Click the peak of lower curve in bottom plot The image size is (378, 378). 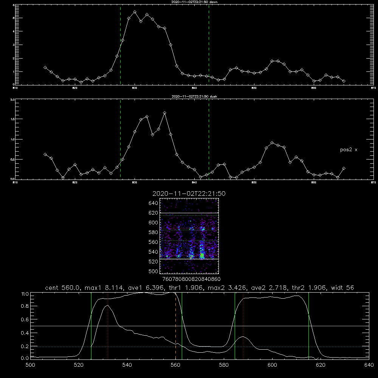click(108, 305)
